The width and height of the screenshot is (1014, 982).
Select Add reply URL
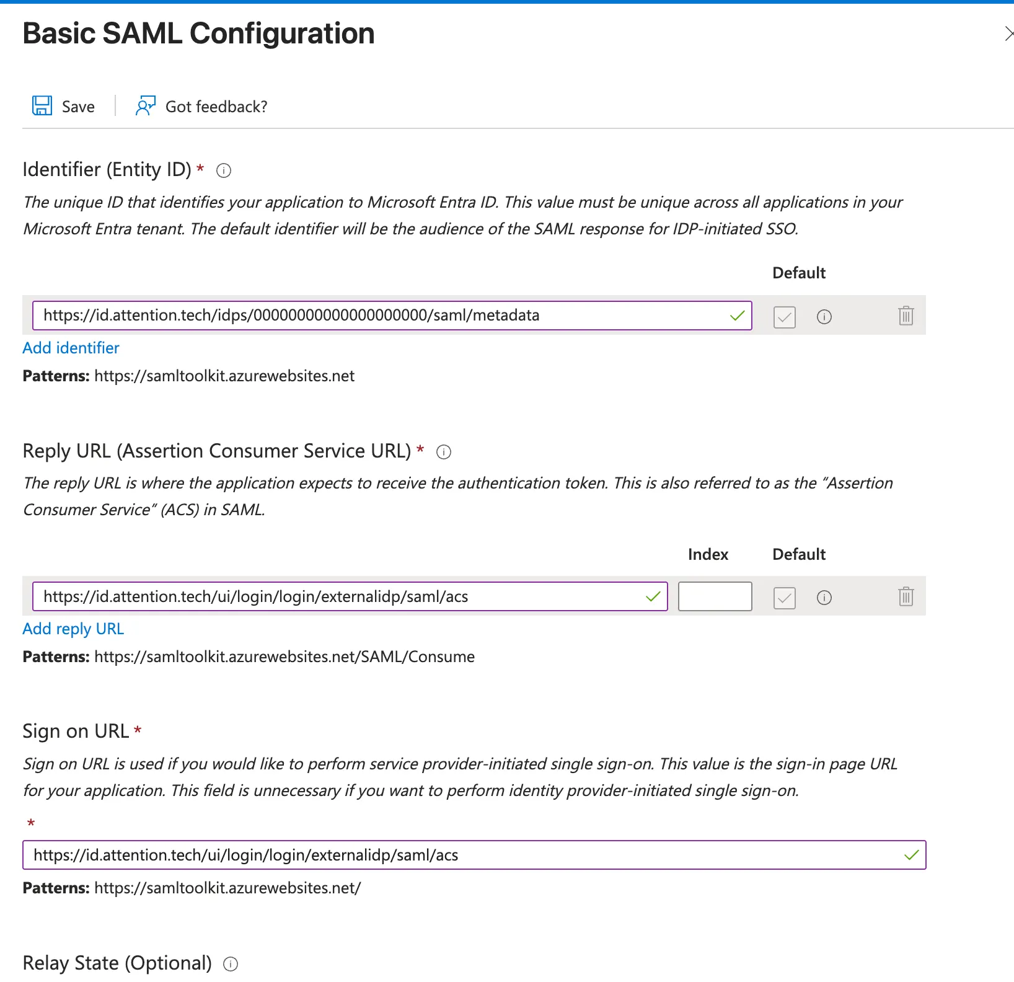[73, 629]
